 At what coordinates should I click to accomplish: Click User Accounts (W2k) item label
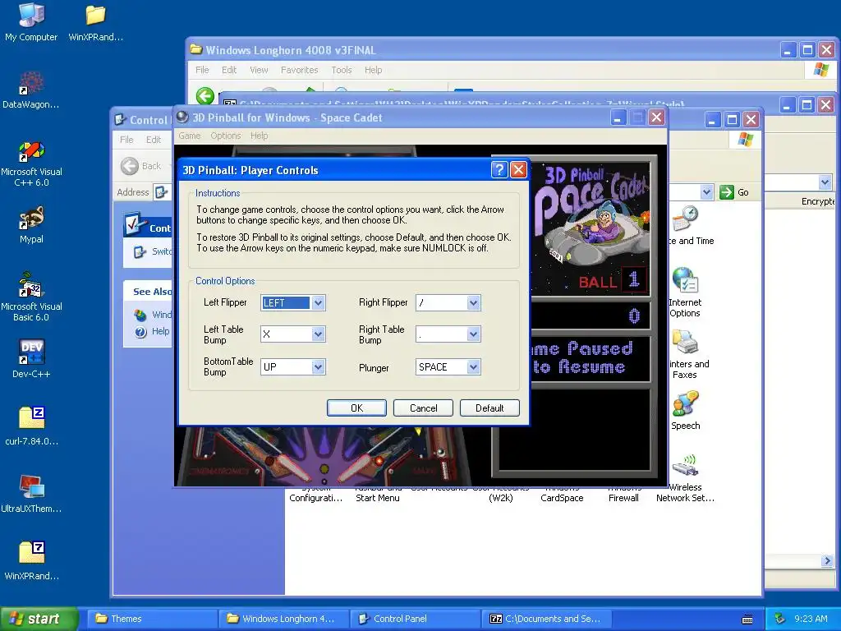pyautogui.click(x=500, y=493)
